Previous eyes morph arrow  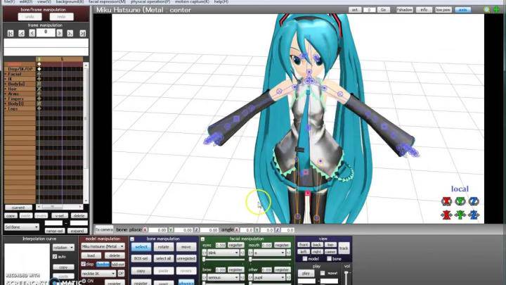click(x=205, y=253)
